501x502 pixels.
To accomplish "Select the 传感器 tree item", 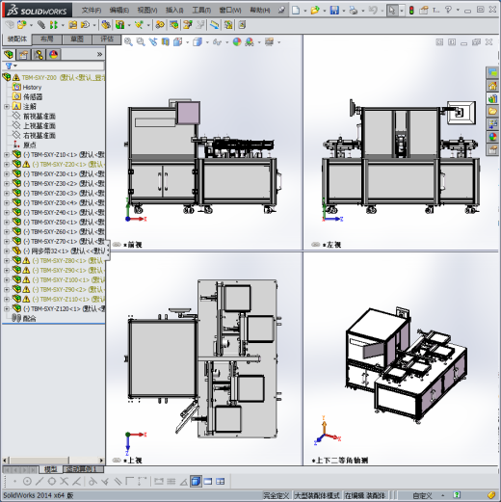I will pos(33,97).
